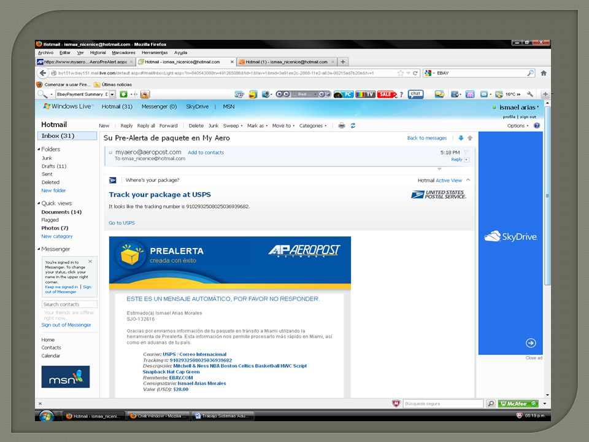Collapse the Quick views section
The image size is (589, 442).
coord(39,203)
